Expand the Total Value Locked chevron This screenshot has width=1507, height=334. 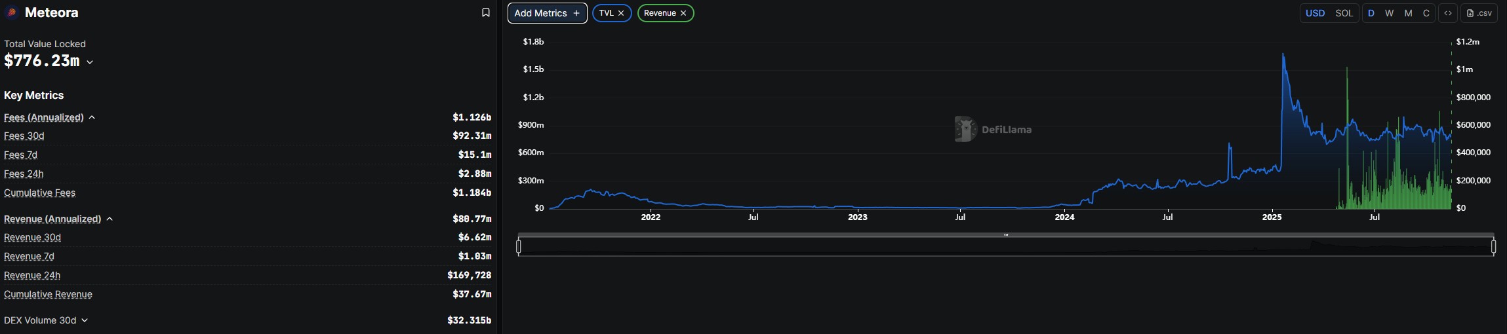coord(90,62)
